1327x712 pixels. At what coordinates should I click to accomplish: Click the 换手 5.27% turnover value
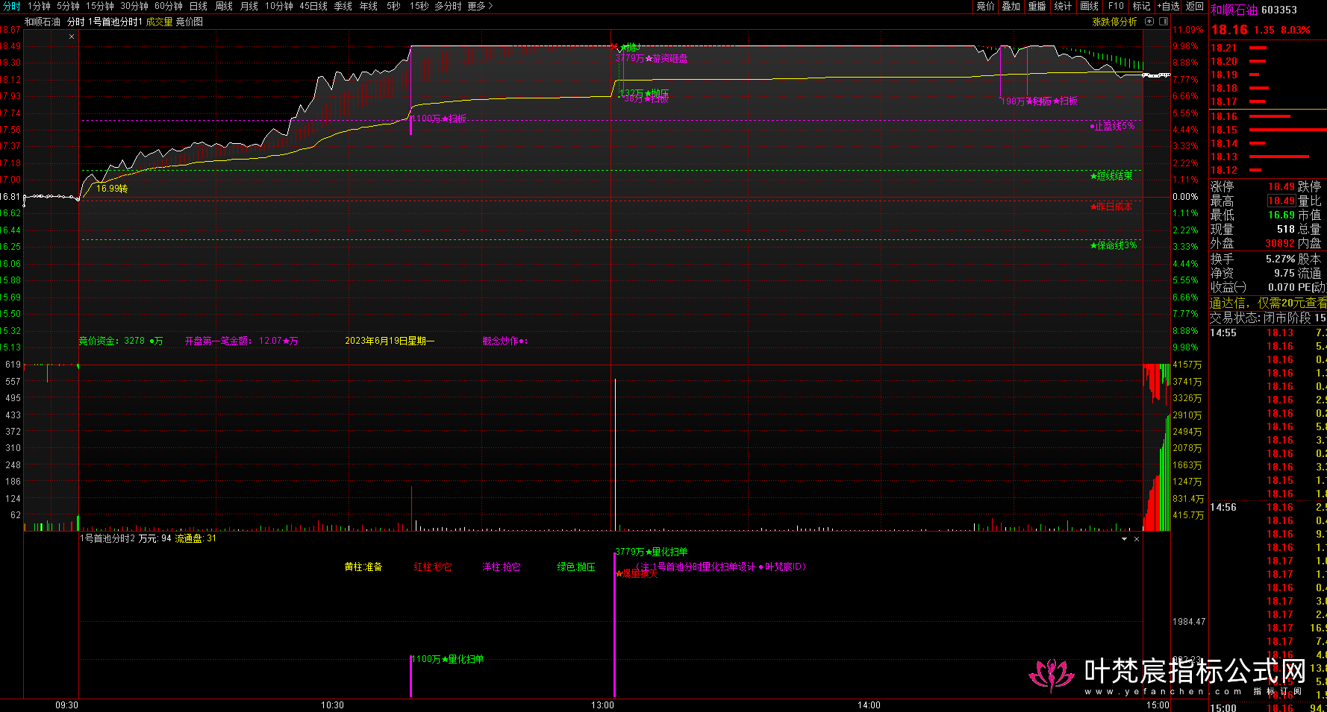(x=1280, y=259)
